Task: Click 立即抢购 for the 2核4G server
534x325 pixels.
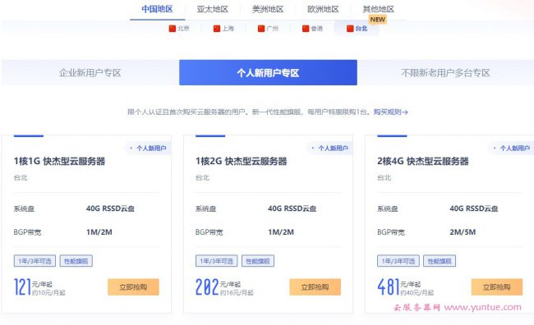Action: click(x=497, y=287)
